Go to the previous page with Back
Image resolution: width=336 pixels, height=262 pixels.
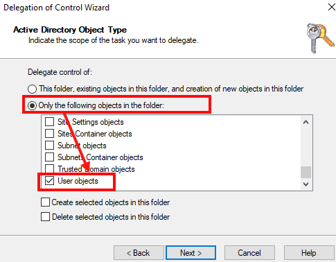139,253
